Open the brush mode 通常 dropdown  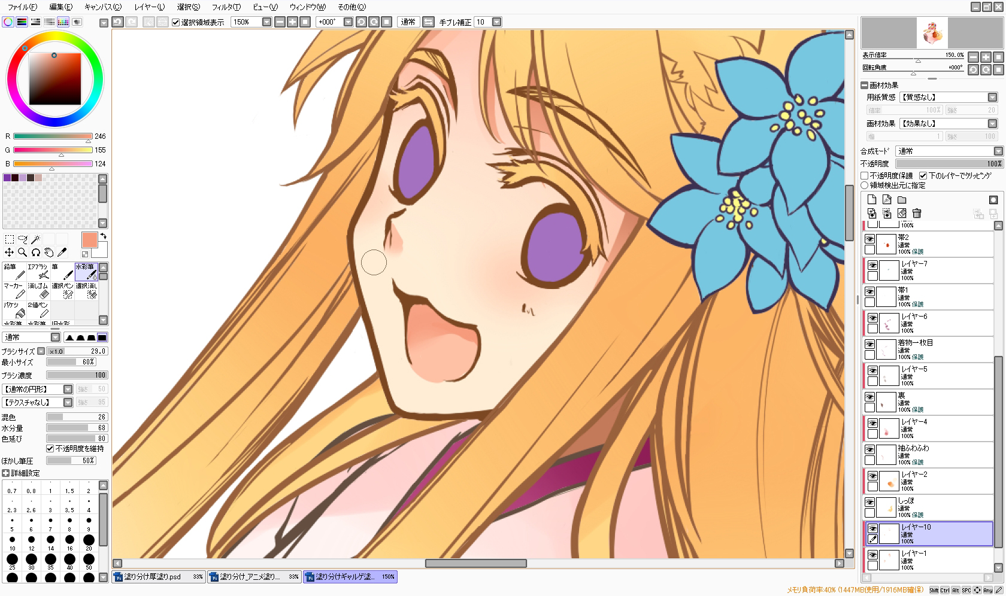[56, 337]
